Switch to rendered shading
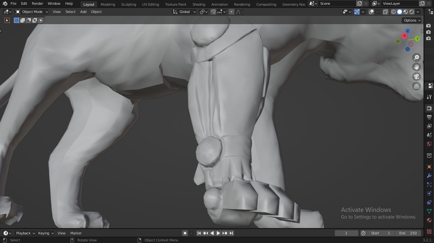 (412, 12)
